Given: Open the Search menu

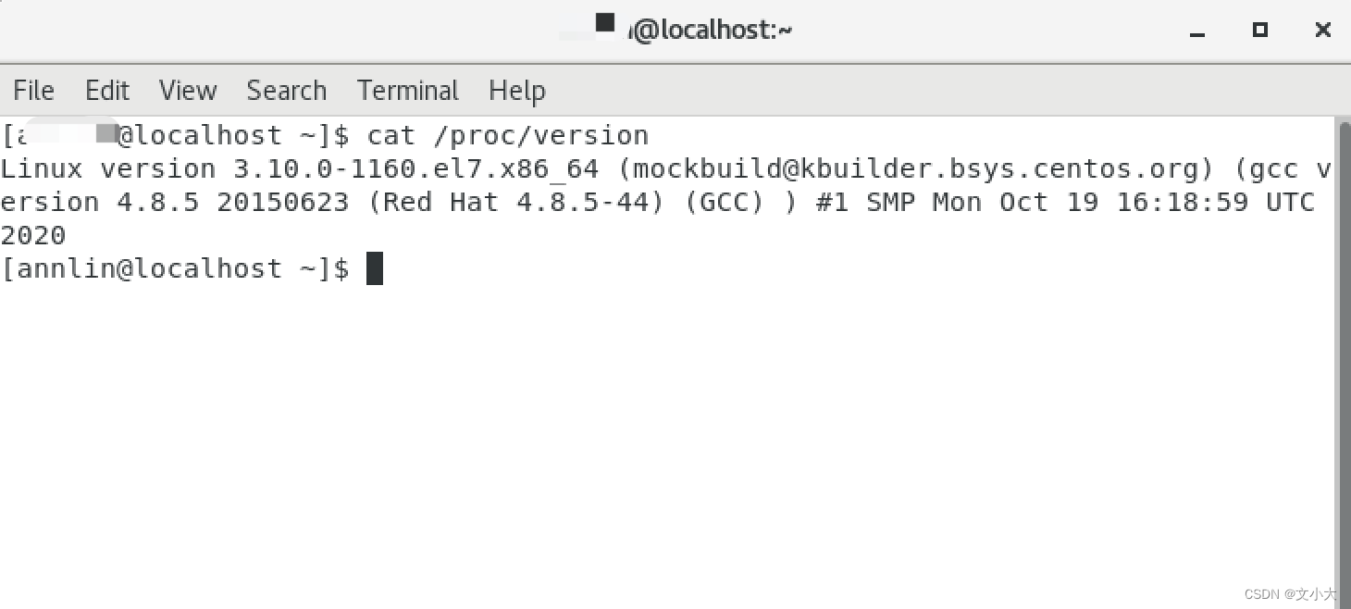Looking at the screenshot, I should (x=286, y=91).
